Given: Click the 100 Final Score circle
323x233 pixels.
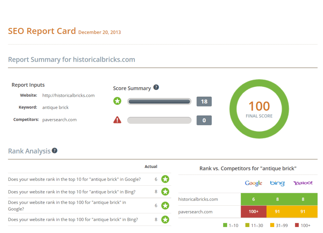Looking at the screenshot, I should click(x=259, y=109).
